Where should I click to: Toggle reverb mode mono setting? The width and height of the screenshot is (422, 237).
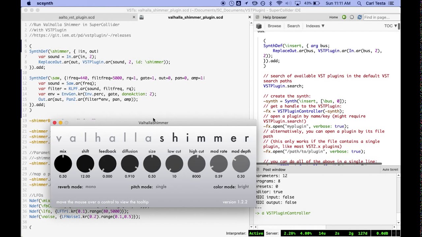click(x=90, y=187)
